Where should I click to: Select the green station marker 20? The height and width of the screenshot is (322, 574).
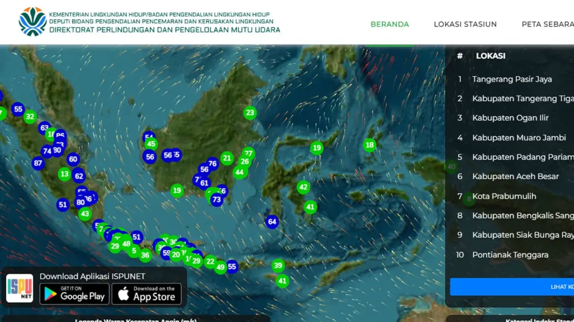tap(176, 255)
